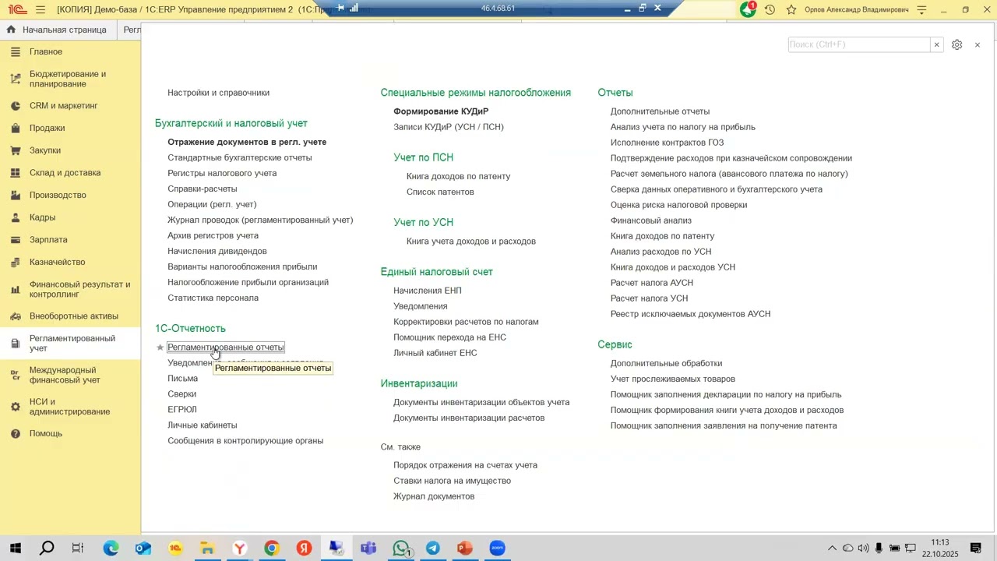Image resolution: width=997 pixels, height=561 pixels.
Task: Click user name Орлов Александр Владимирович
Action: point(856,9)
